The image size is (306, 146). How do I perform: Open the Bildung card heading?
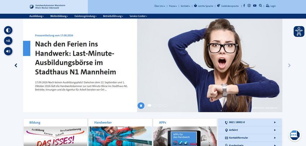35,123
